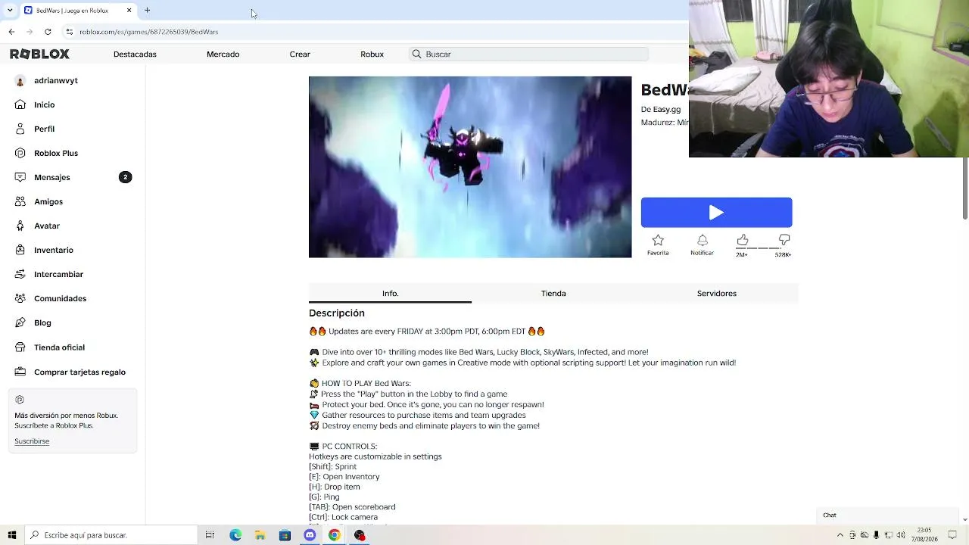Screen dimensions: 969x545
Task: Like the game with thumbs-up icon
Action: (743, 240)
